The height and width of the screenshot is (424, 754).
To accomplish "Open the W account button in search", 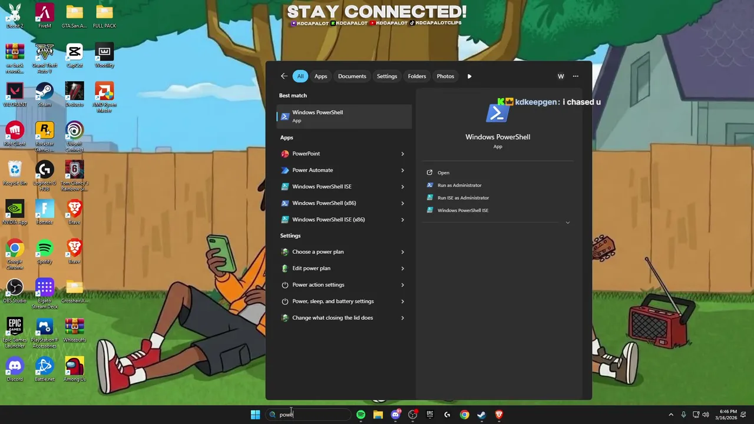I will [x=561, y=76].
